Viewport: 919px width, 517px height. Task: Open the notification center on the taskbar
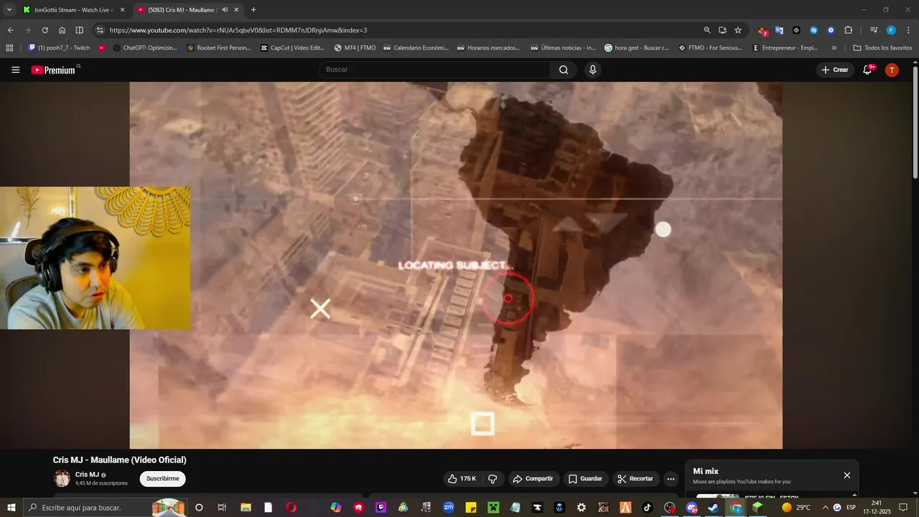tap(903, 508)
